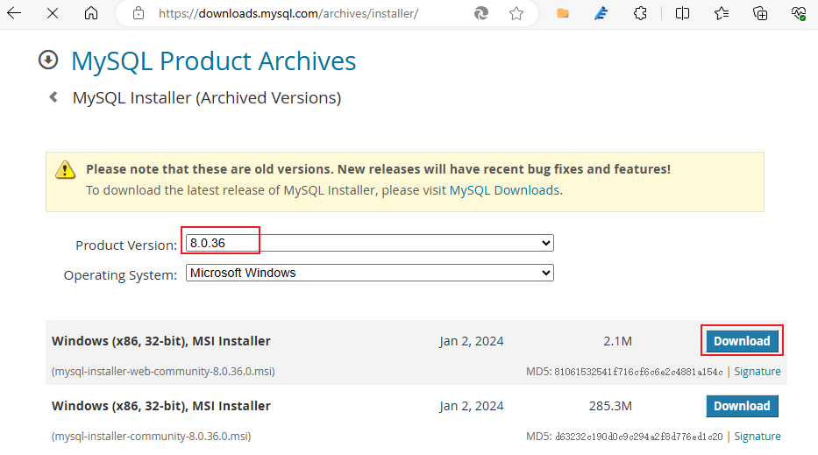Add this page to favorites with the star
This screenshot has height=455, width=818.
pyautogui.click(x=516, y=13)
